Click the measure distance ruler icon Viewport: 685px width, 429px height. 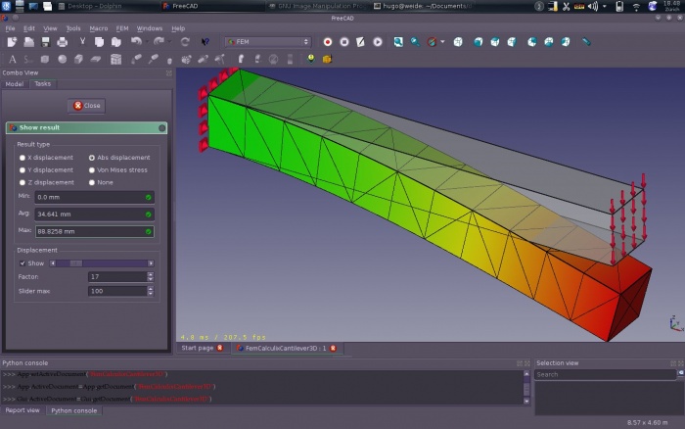click(x=586, y=42)
